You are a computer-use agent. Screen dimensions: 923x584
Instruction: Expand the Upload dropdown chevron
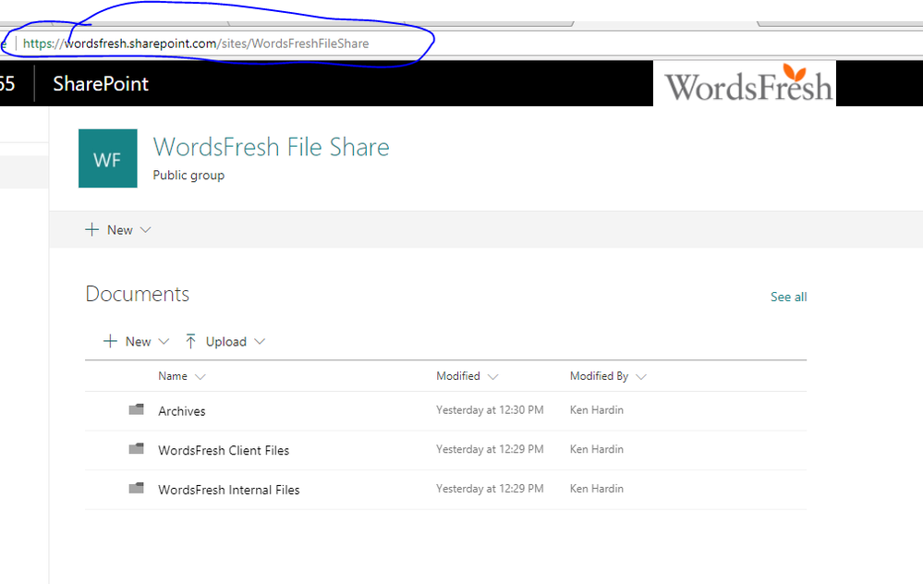click(260, 342)
